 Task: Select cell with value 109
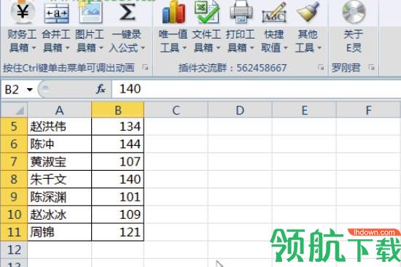[x=117, y=214]
